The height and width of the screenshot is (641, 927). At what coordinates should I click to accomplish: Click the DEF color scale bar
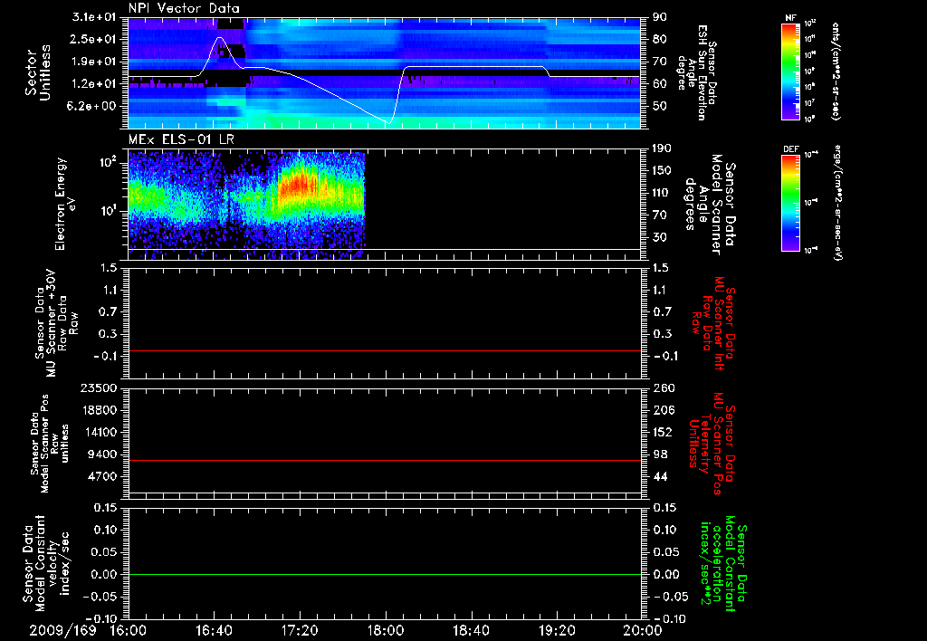pos(791,203)
